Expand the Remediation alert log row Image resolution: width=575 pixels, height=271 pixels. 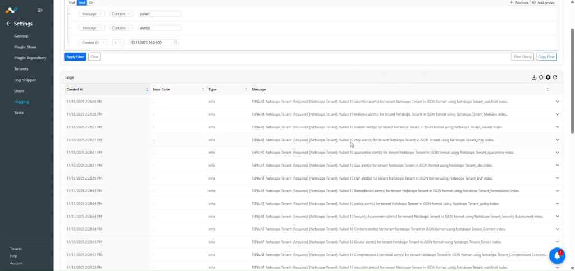tap(558, 191)
